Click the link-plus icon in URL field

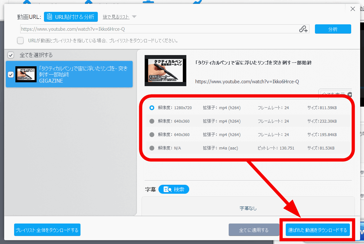pos(303,29)
